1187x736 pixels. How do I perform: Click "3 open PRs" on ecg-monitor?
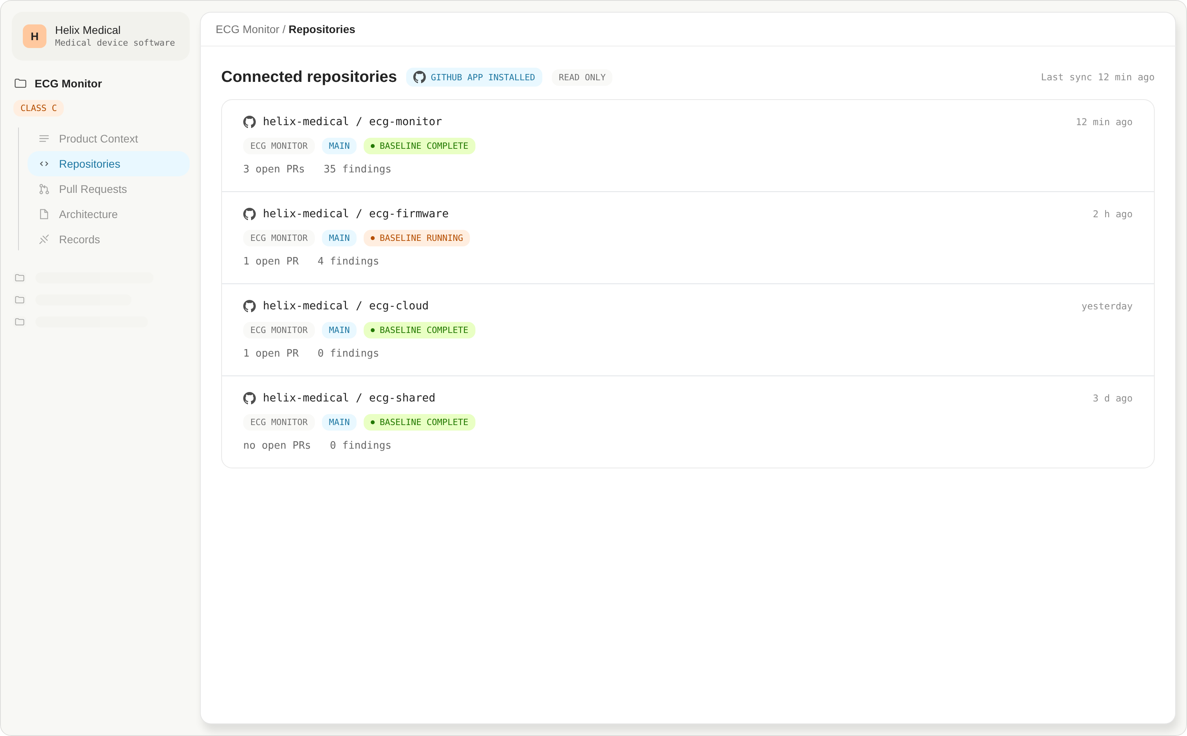pyautogui.click(x=274, y=169)
